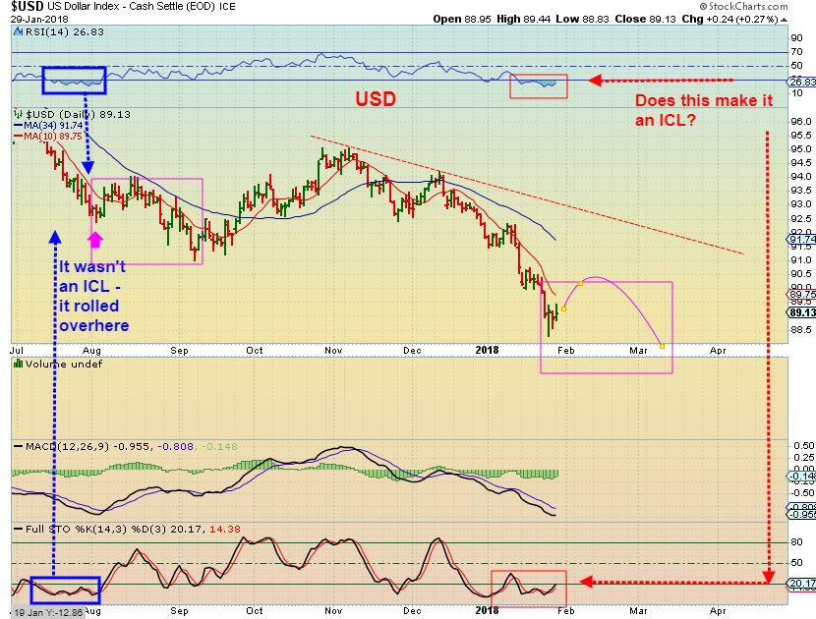Select the $USD ticker symbol title
The image size is (816, 619).
tap(29, 6)
